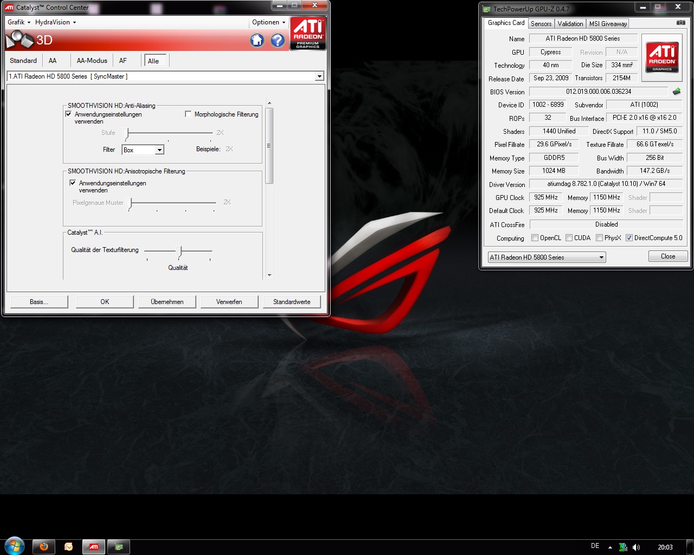This screenshot has height=555, width=694.
Task: Click the settings panel scrollbar thumb
Action: [269, 145]
